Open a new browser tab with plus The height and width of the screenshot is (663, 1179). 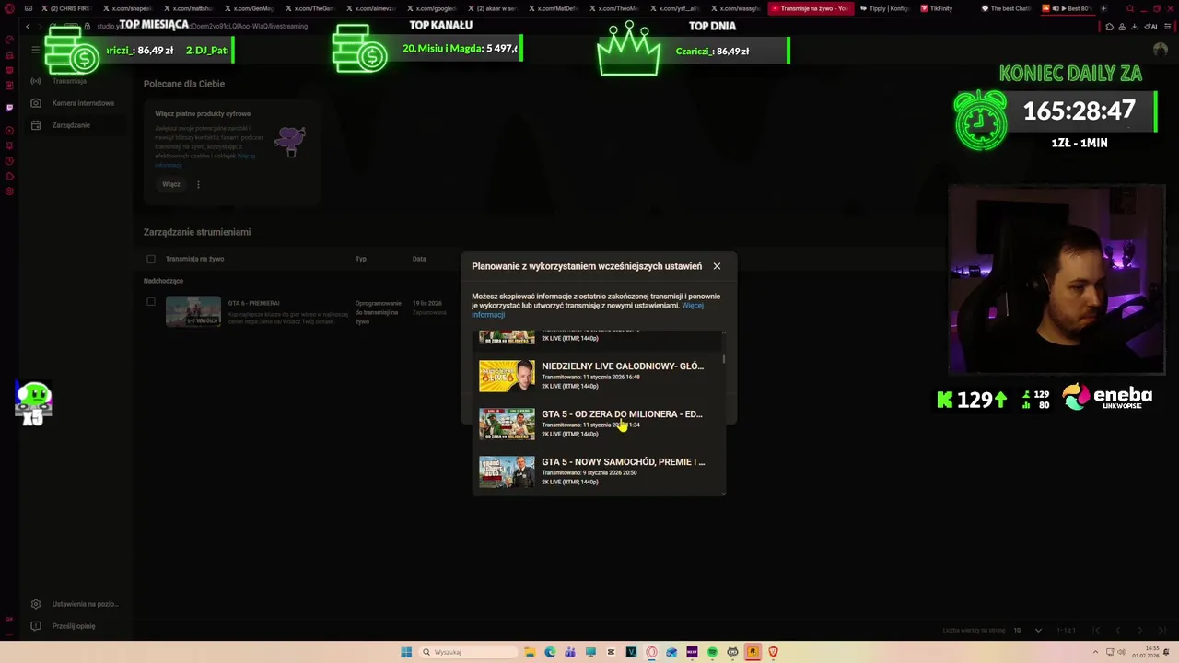(x=1103, y=8)
